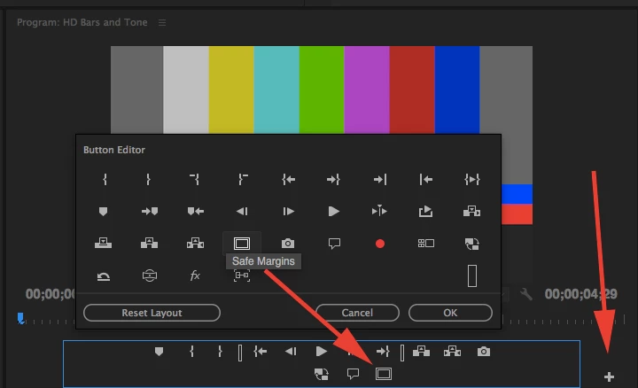Image resolution: width=638 pixels, height=388 pixels.
Task: Select the Toggle Multi-Camera View icon
Action: tap(426, 244)
